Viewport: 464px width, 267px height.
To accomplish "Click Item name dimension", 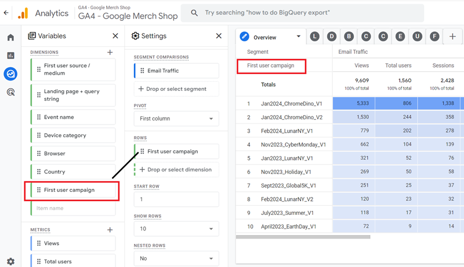I will 73,209.
